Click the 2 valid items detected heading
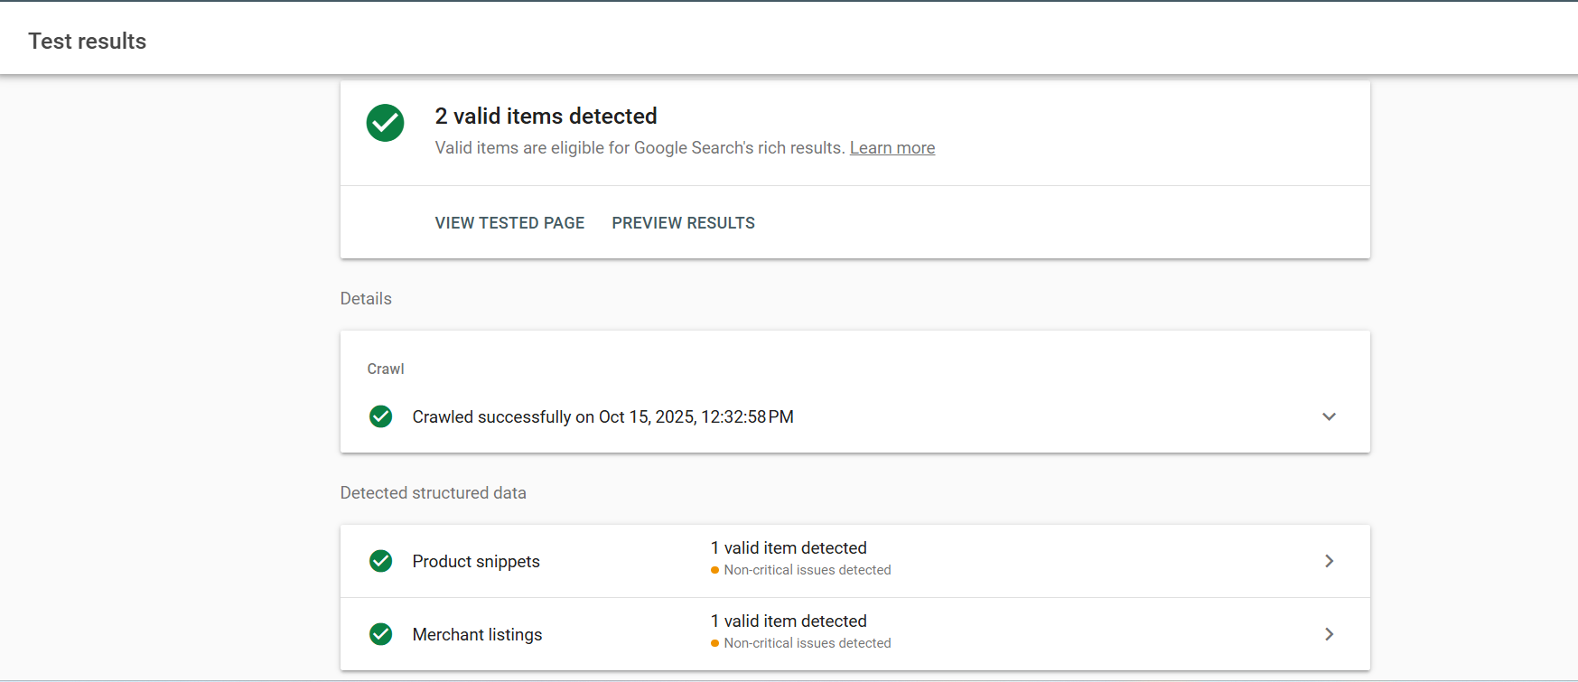The width and height of the screenshot is (1578, 682). tap(546, 117)
